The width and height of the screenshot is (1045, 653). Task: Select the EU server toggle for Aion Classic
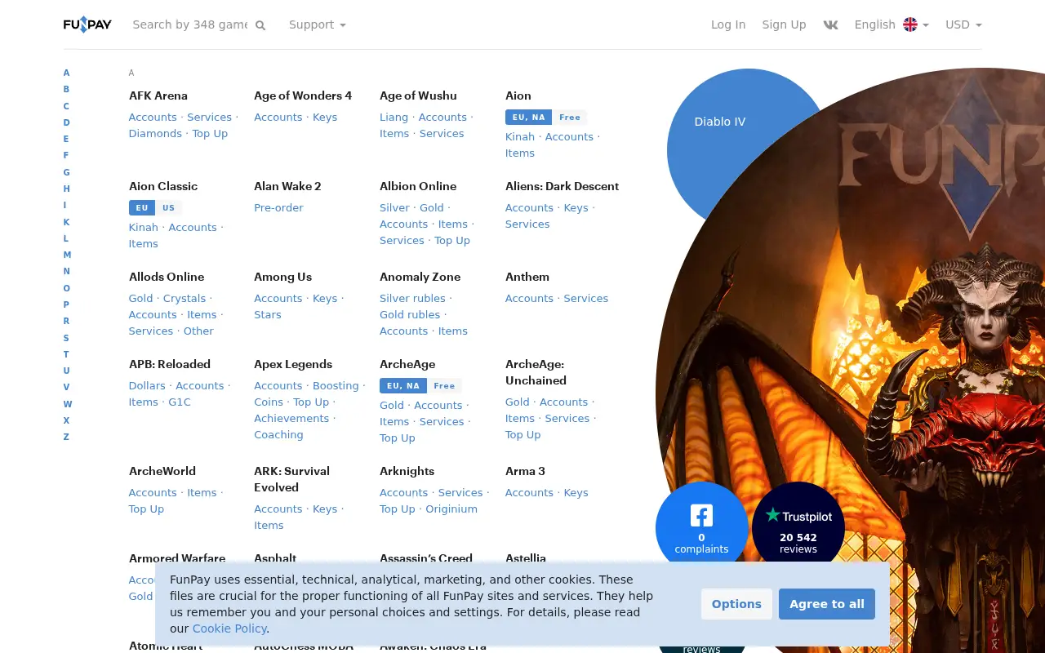tap(142, 208)
